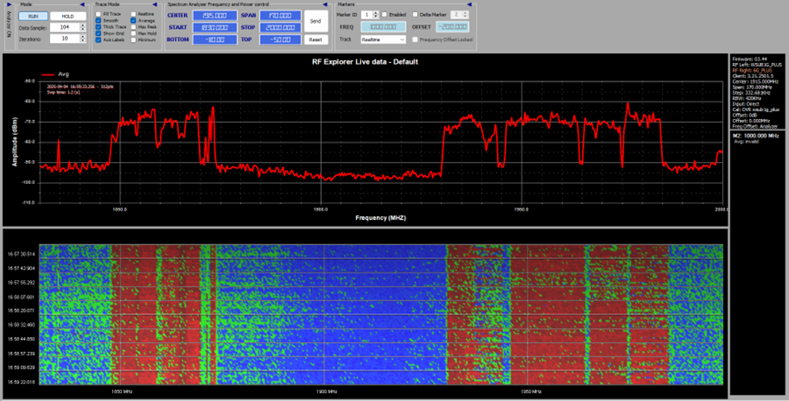This screenshot has width=789, height=401.
Task: Send the frequency settings
Action: (x=316, y=19)
